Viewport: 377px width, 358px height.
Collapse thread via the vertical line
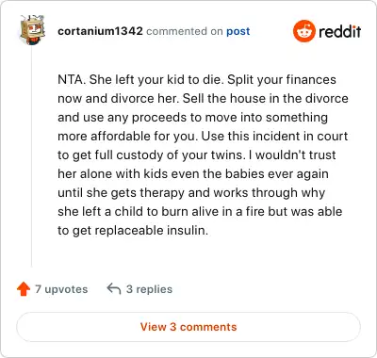coord(32,156)
